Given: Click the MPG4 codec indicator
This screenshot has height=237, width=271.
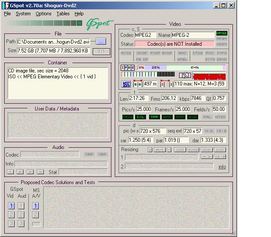Looking at the screenshot, I should tap(221, 39).
